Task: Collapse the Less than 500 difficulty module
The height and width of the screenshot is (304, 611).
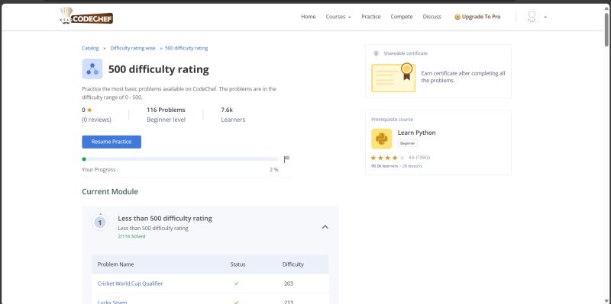Action: [325, 227]
